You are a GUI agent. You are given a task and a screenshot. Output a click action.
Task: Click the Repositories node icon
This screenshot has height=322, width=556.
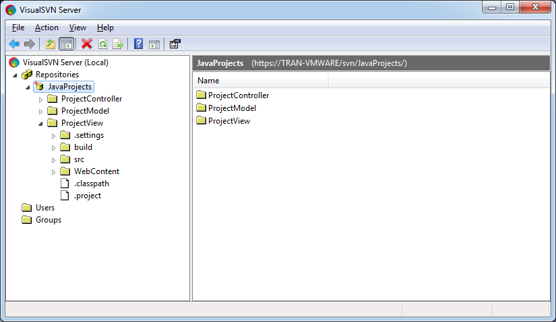(x=27, y=75)
